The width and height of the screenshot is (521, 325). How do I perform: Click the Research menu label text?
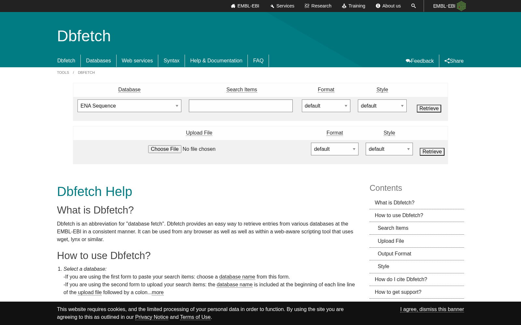[x=321, y=6]
